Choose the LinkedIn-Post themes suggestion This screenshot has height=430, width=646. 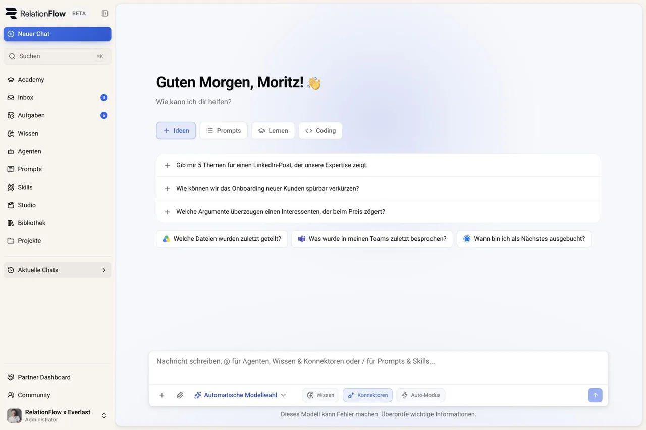click(379, 165)
